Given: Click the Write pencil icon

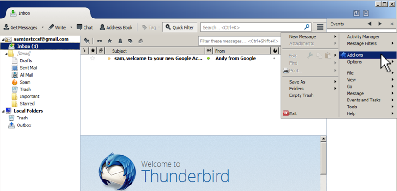Looking at the screenshot, I should 51,27.
